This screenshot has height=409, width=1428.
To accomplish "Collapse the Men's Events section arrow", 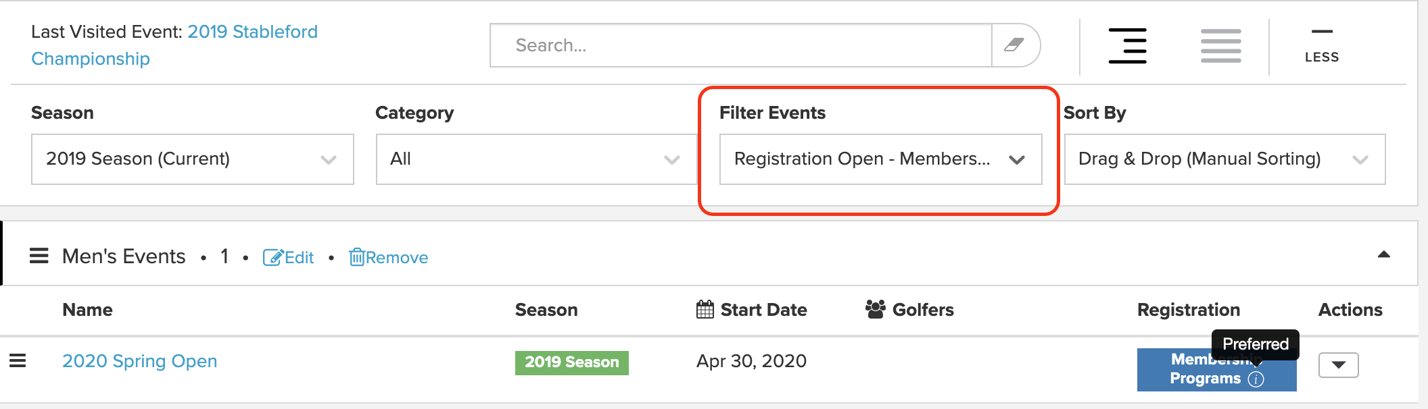I will 1384,254.
